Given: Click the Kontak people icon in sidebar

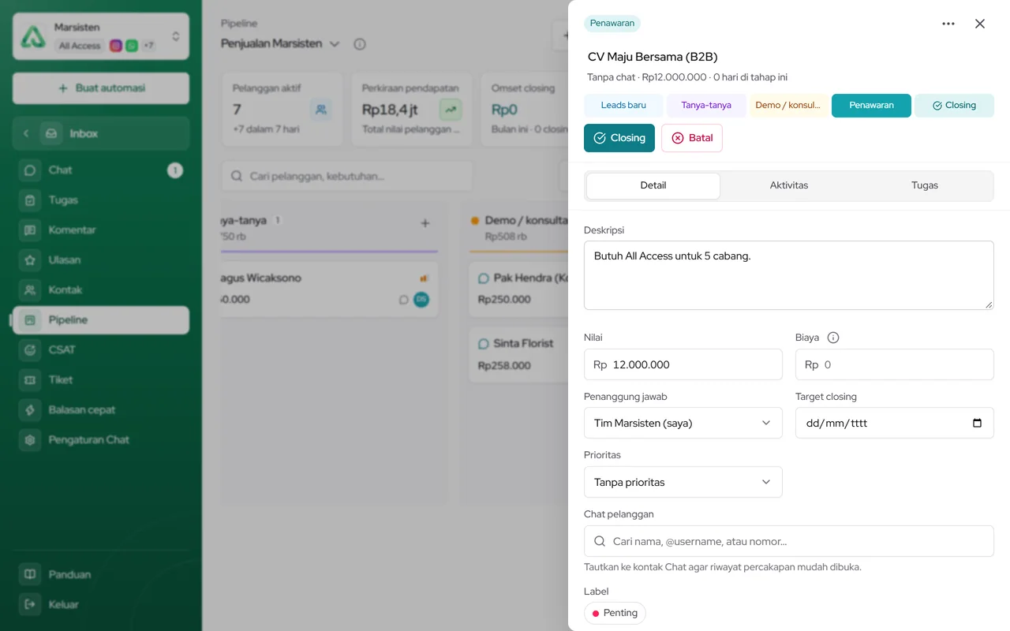Looking at the screenshot, I should 30,290.
